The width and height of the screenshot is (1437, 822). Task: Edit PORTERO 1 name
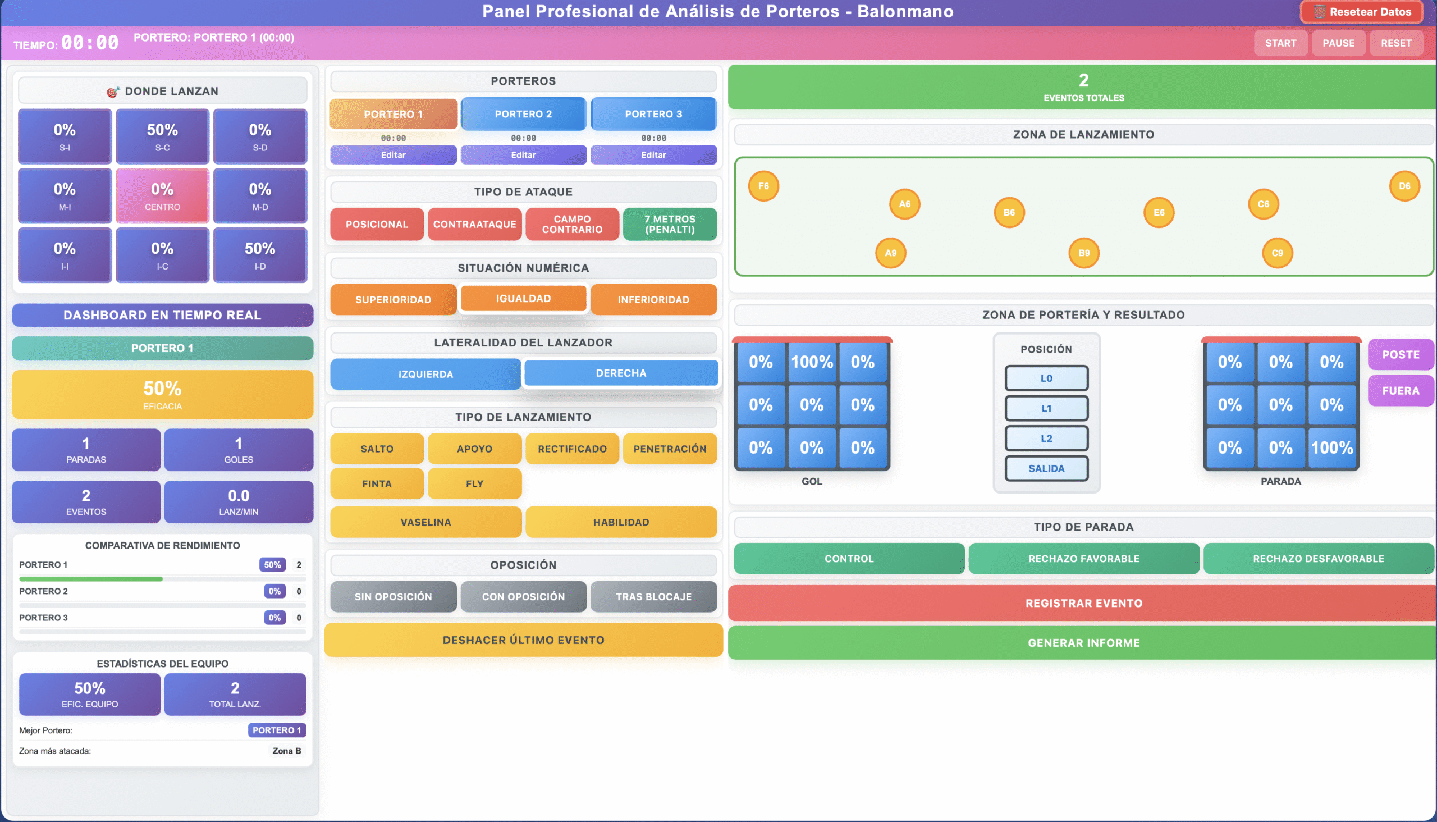(x=393, y=155)
